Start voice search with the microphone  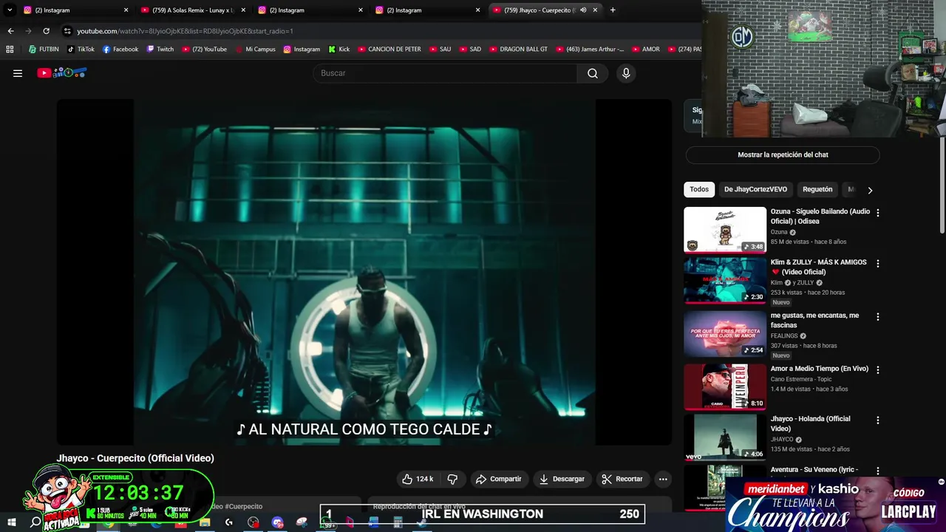click(x=626, y=73)
